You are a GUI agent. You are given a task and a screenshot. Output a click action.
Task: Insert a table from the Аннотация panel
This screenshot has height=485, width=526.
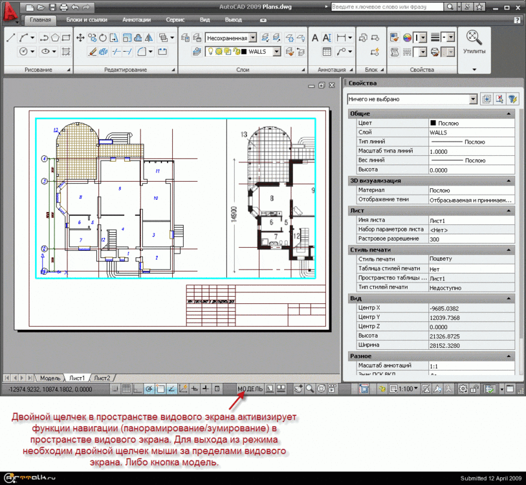click(327, 52)
